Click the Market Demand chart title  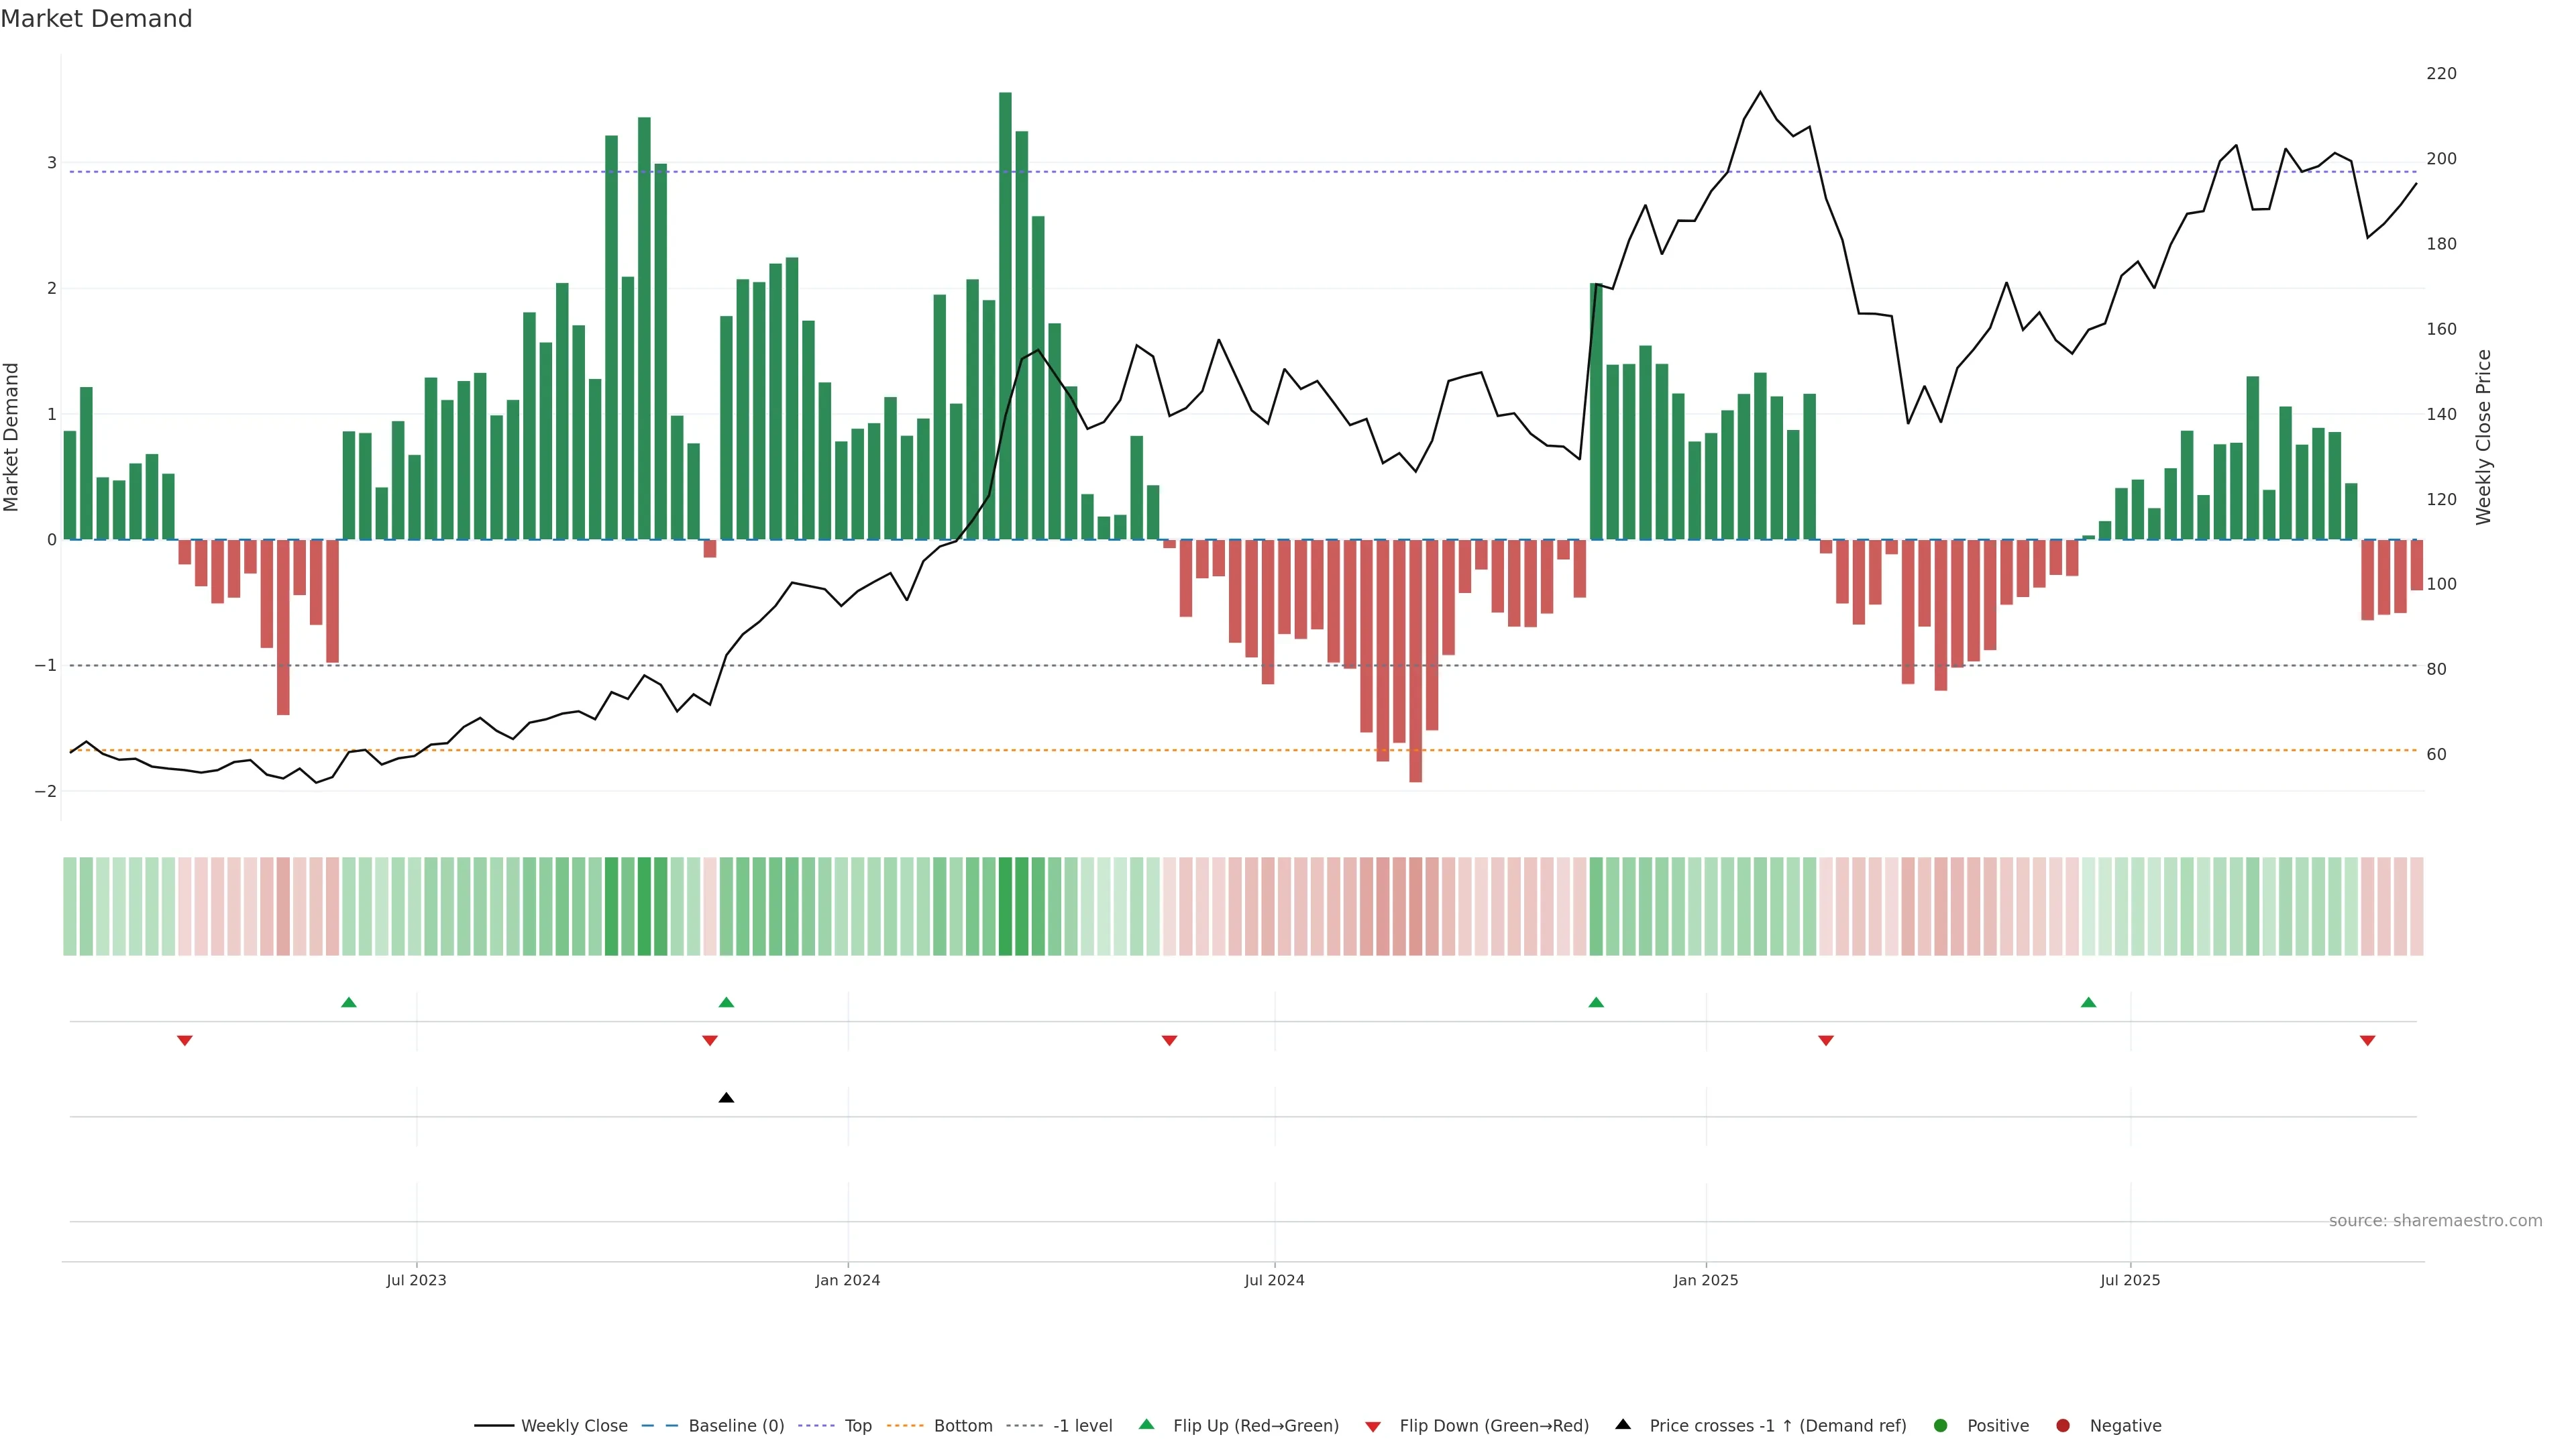click(x=96, y=19)
